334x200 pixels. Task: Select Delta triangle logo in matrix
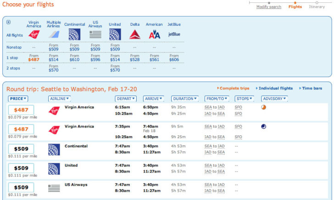tap(135, 34)
